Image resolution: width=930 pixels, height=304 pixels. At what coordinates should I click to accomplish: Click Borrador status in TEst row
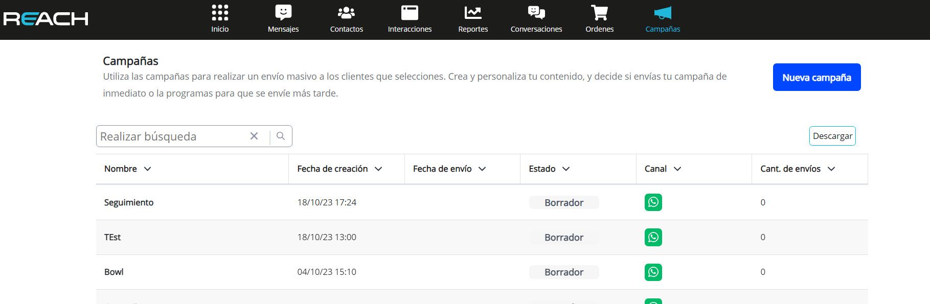pyautogui.click(x=564, y=237)
